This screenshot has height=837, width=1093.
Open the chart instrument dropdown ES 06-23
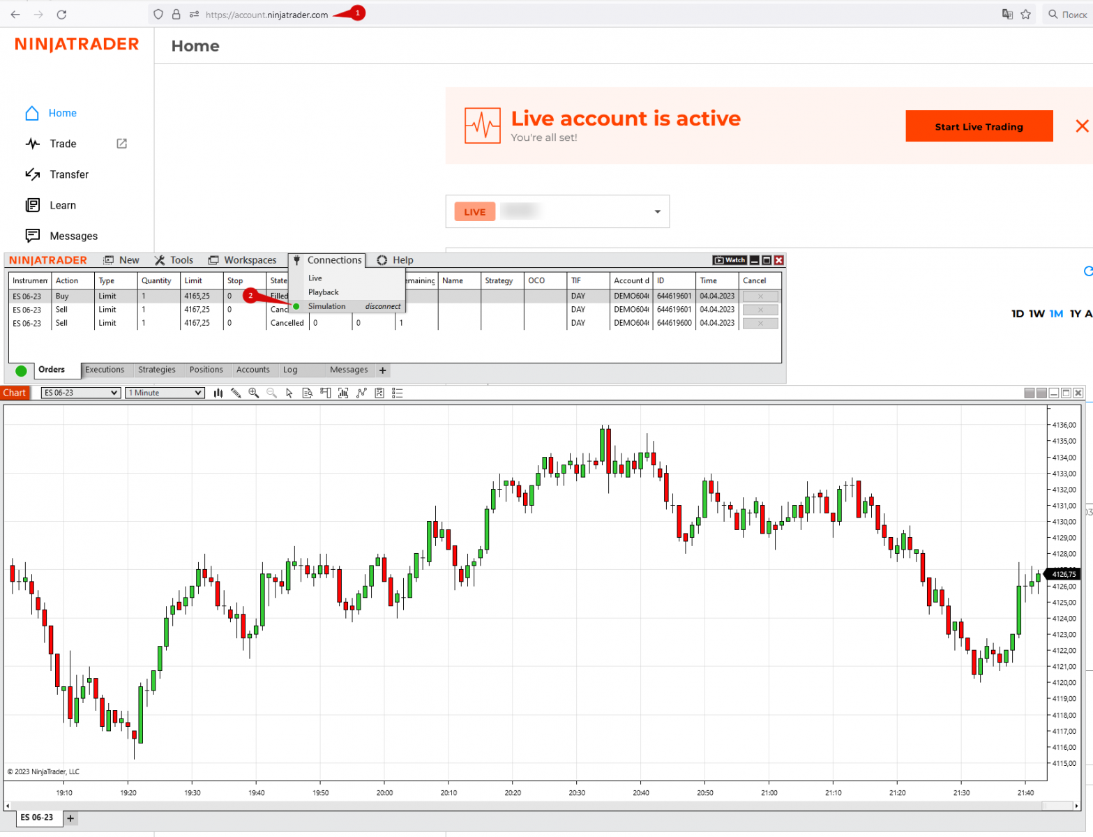[81, 393]
